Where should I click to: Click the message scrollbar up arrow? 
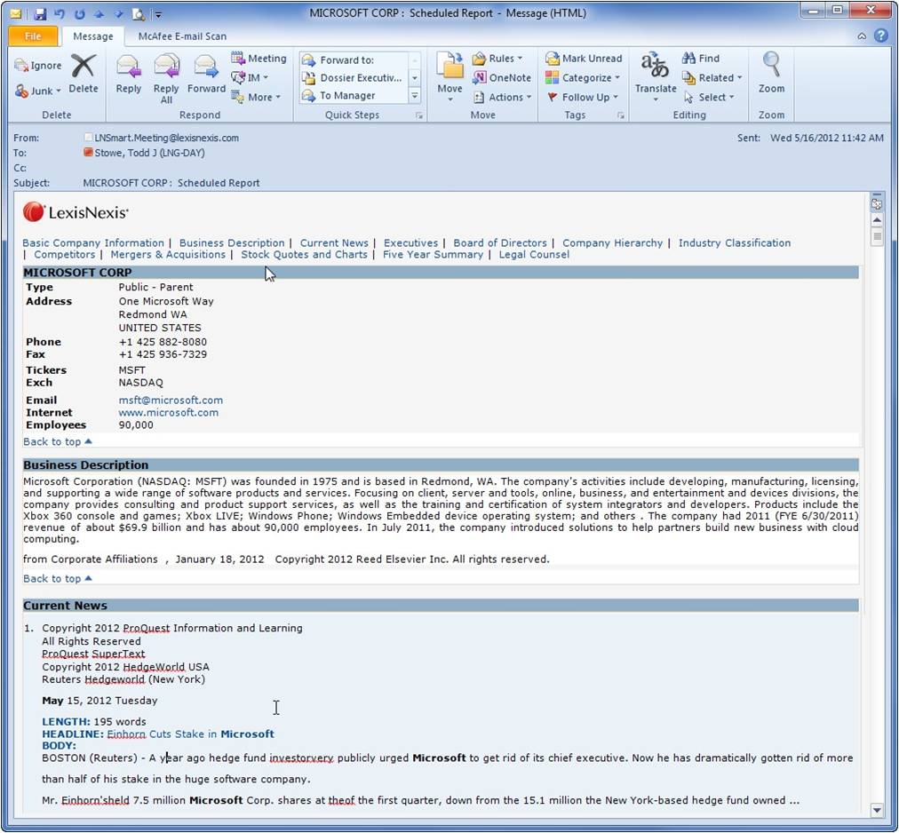point(877,220)
